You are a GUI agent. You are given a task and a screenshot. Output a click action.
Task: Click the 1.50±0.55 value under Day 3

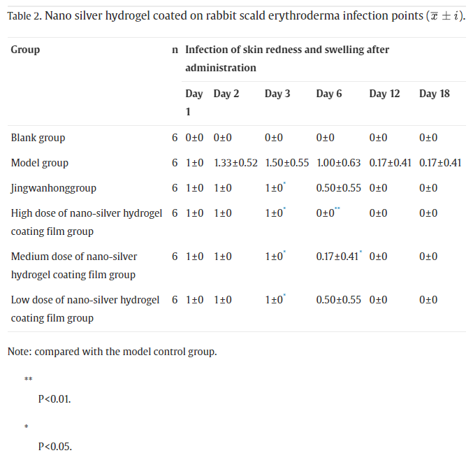coord(286,163)
